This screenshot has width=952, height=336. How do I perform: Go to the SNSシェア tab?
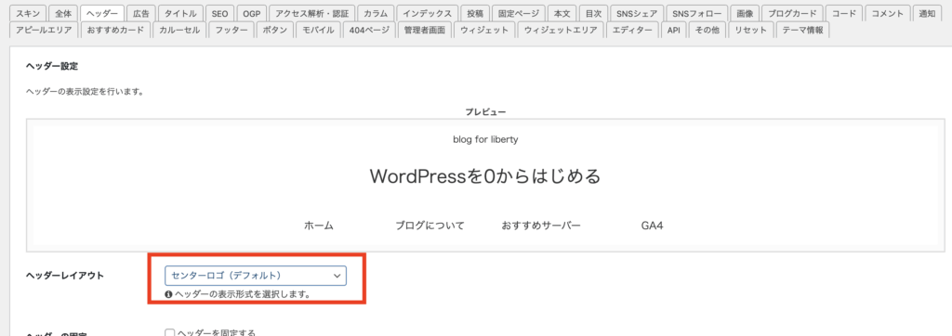[x=636, y=13]
